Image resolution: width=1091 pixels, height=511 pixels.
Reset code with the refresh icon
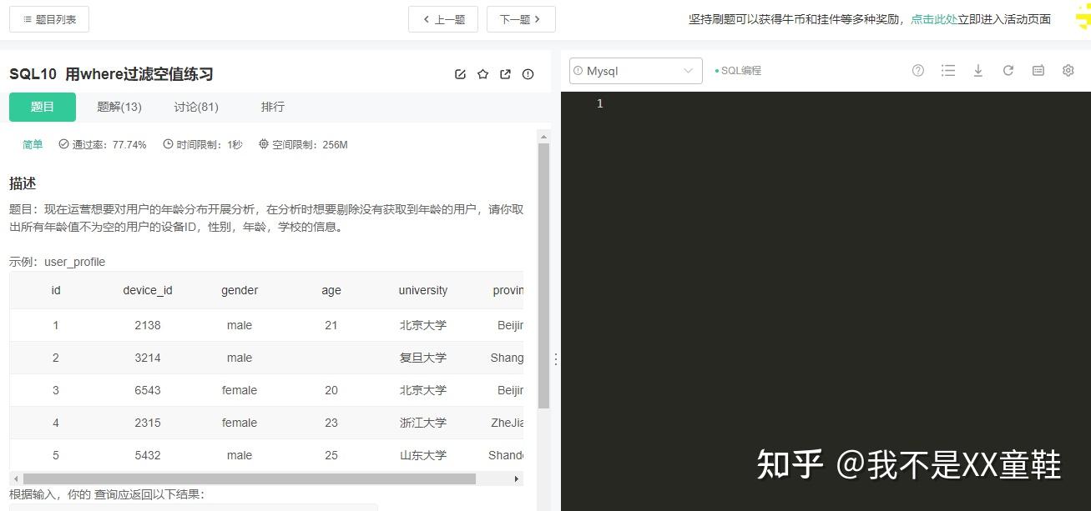[1008, 71]
